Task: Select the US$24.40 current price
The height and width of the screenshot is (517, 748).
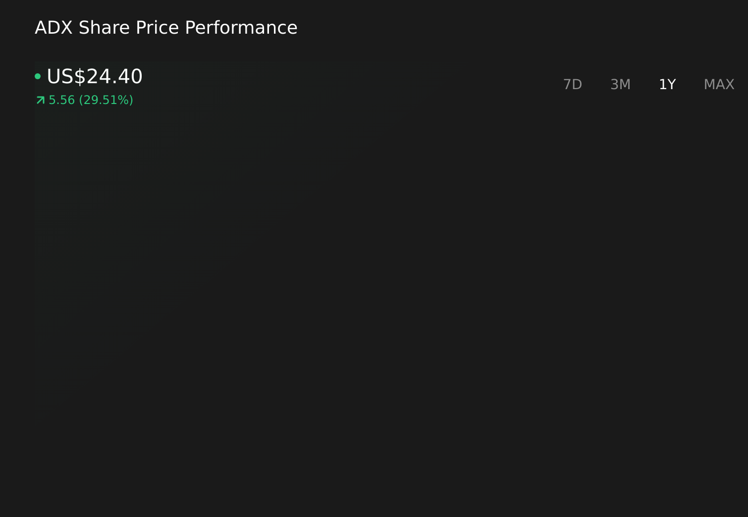Action: coord(94,76)
